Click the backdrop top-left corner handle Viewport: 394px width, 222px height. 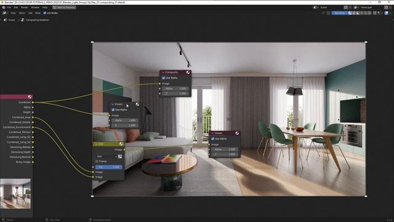(x=92, y=42)
